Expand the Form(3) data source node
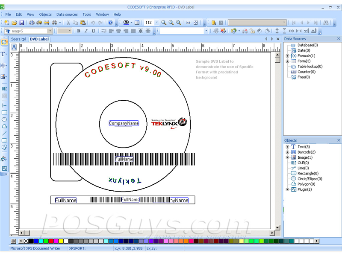This screenshot has width=342, height=256. pos(287,61)
